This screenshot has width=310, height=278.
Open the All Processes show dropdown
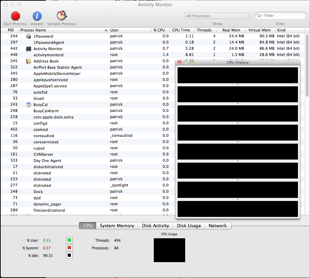[x=218, y=16]
